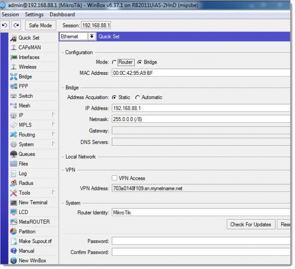
Task: Expand the Routing submenu
Action: 53,134
